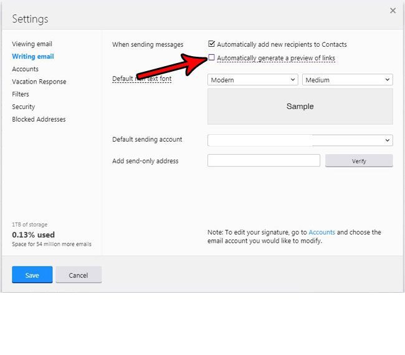405x355 pixels.
Task: Follow the Accounts link in the note
Action: click(322, 232)
